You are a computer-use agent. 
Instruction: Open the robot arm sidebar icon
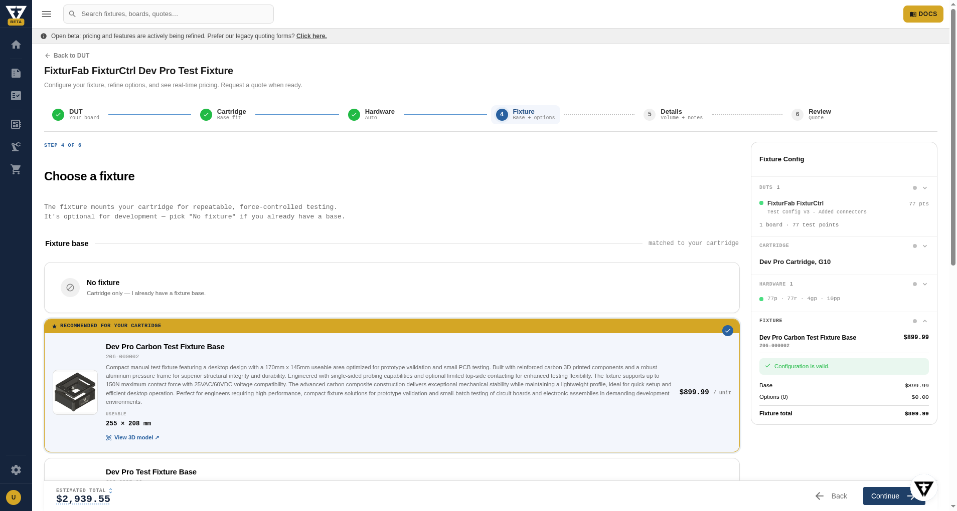coord(16,147)
